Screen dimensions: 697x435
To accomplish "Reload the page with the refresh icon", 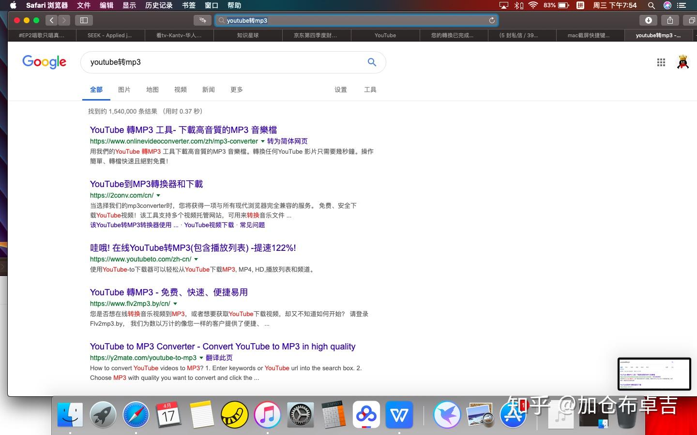I will tap(492, 20).
